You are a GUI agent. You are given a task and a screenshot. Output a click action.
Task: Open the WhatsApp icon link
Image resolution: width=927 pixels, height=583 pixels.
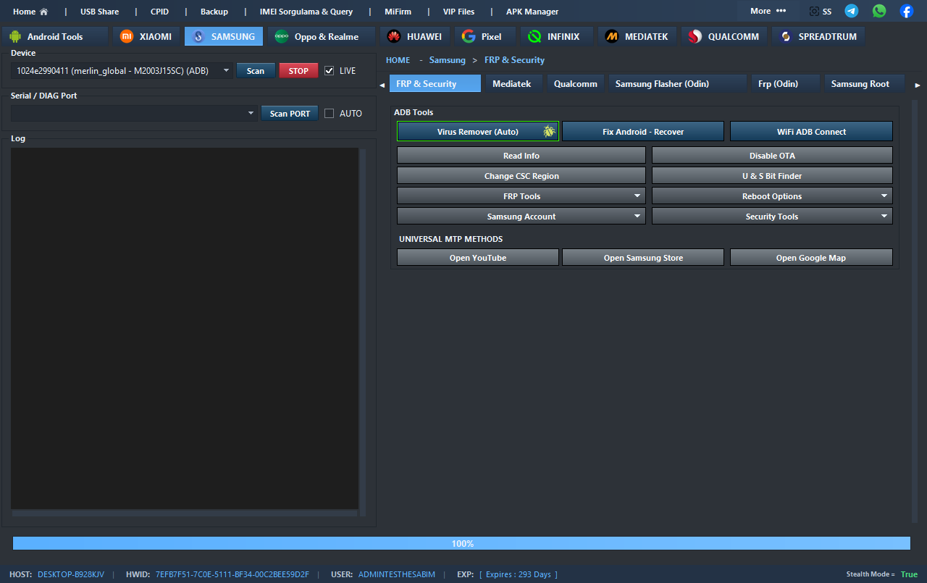879,11
